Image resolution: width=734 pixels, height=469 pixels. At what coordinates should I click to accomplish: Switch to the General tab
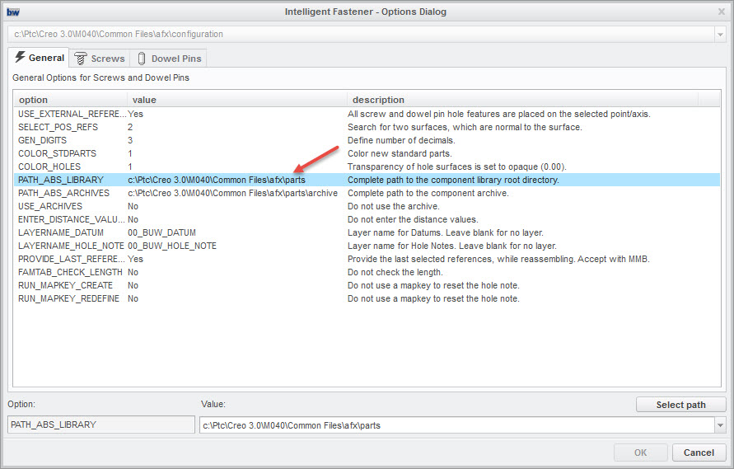pos(39,58)
